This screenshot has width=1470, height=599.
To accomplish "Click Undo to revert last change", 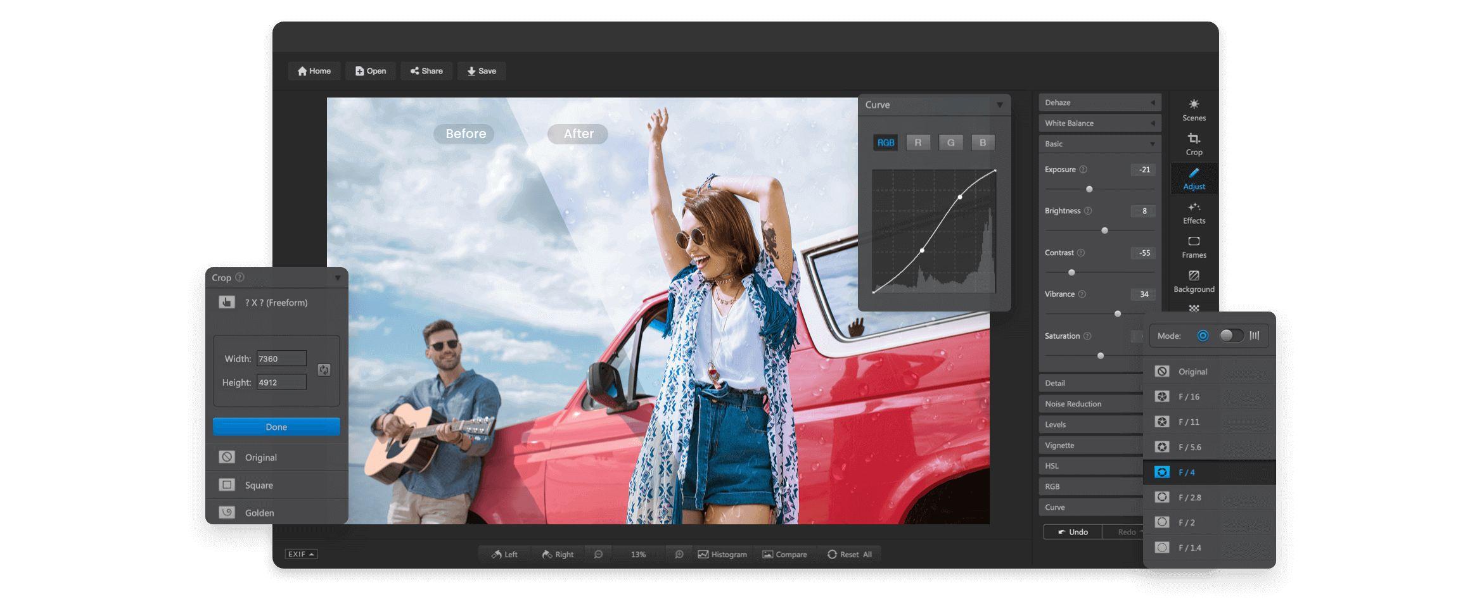I will [1073, 531].
